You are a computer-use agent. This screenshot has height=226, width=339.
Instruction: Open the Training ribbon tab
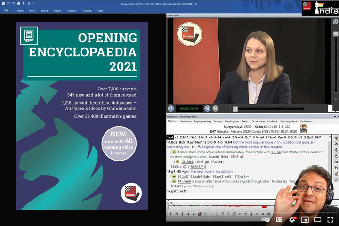[87, 10]
